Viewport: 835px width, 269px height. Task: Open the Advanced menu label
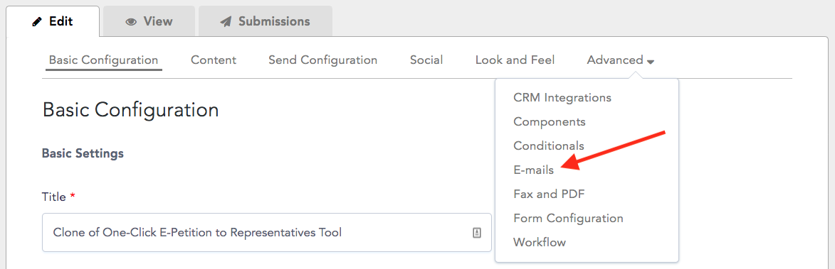pyautogui.click(x=614, y=60)
